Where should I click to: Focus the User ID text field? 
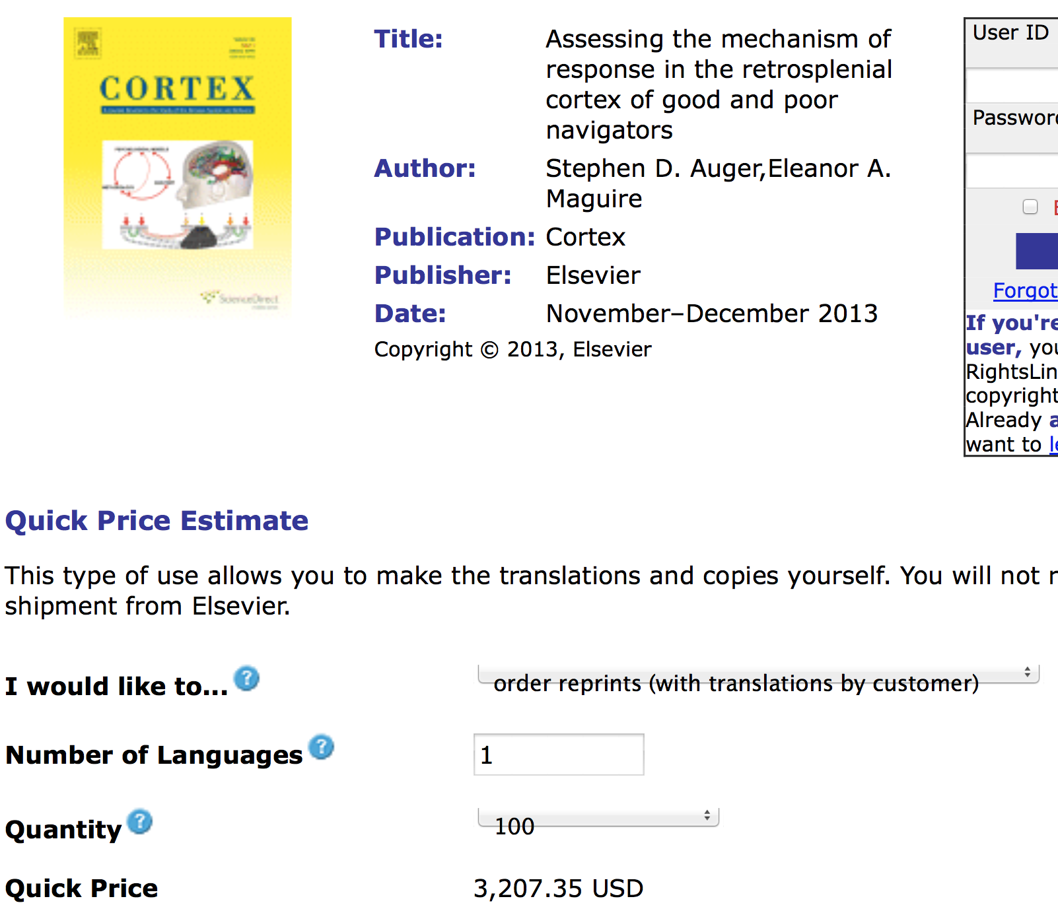(1014, 86)
